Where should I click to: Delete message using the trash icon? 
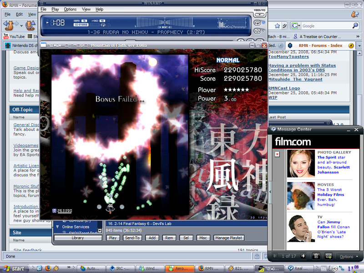(x=316, y=256)
